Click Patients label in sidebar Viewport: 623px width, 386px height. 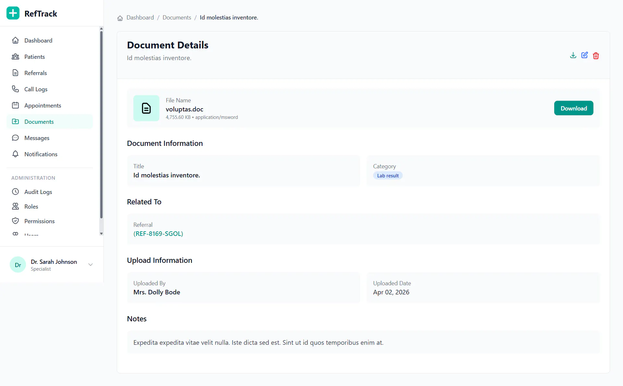(34, 57)
